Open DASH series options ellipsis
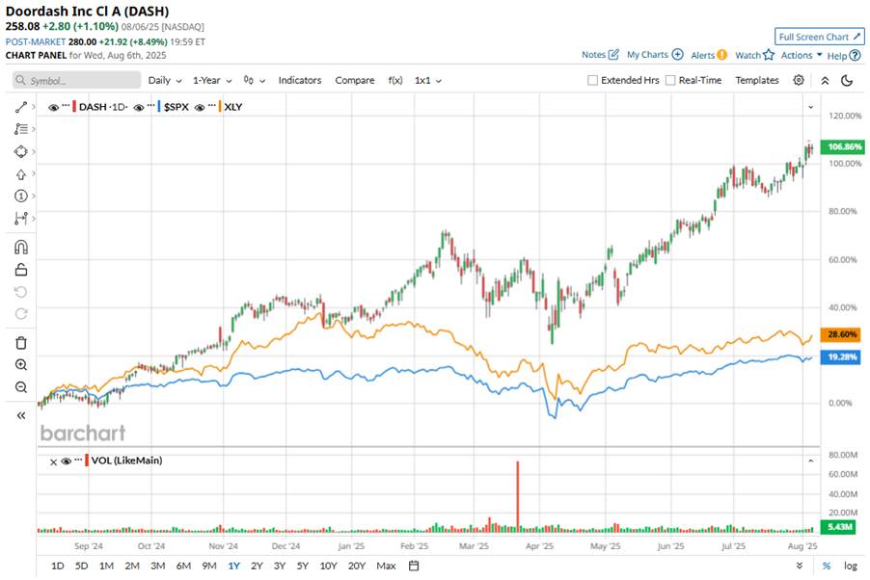The width and height of the screenshot is (870, 580). pos(66,105)
